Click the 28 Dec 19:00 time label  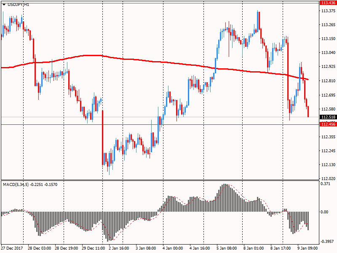coord(67,248)
